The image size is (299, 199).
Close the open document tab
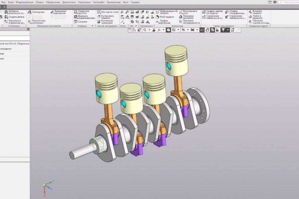click(x=4, y=7)
